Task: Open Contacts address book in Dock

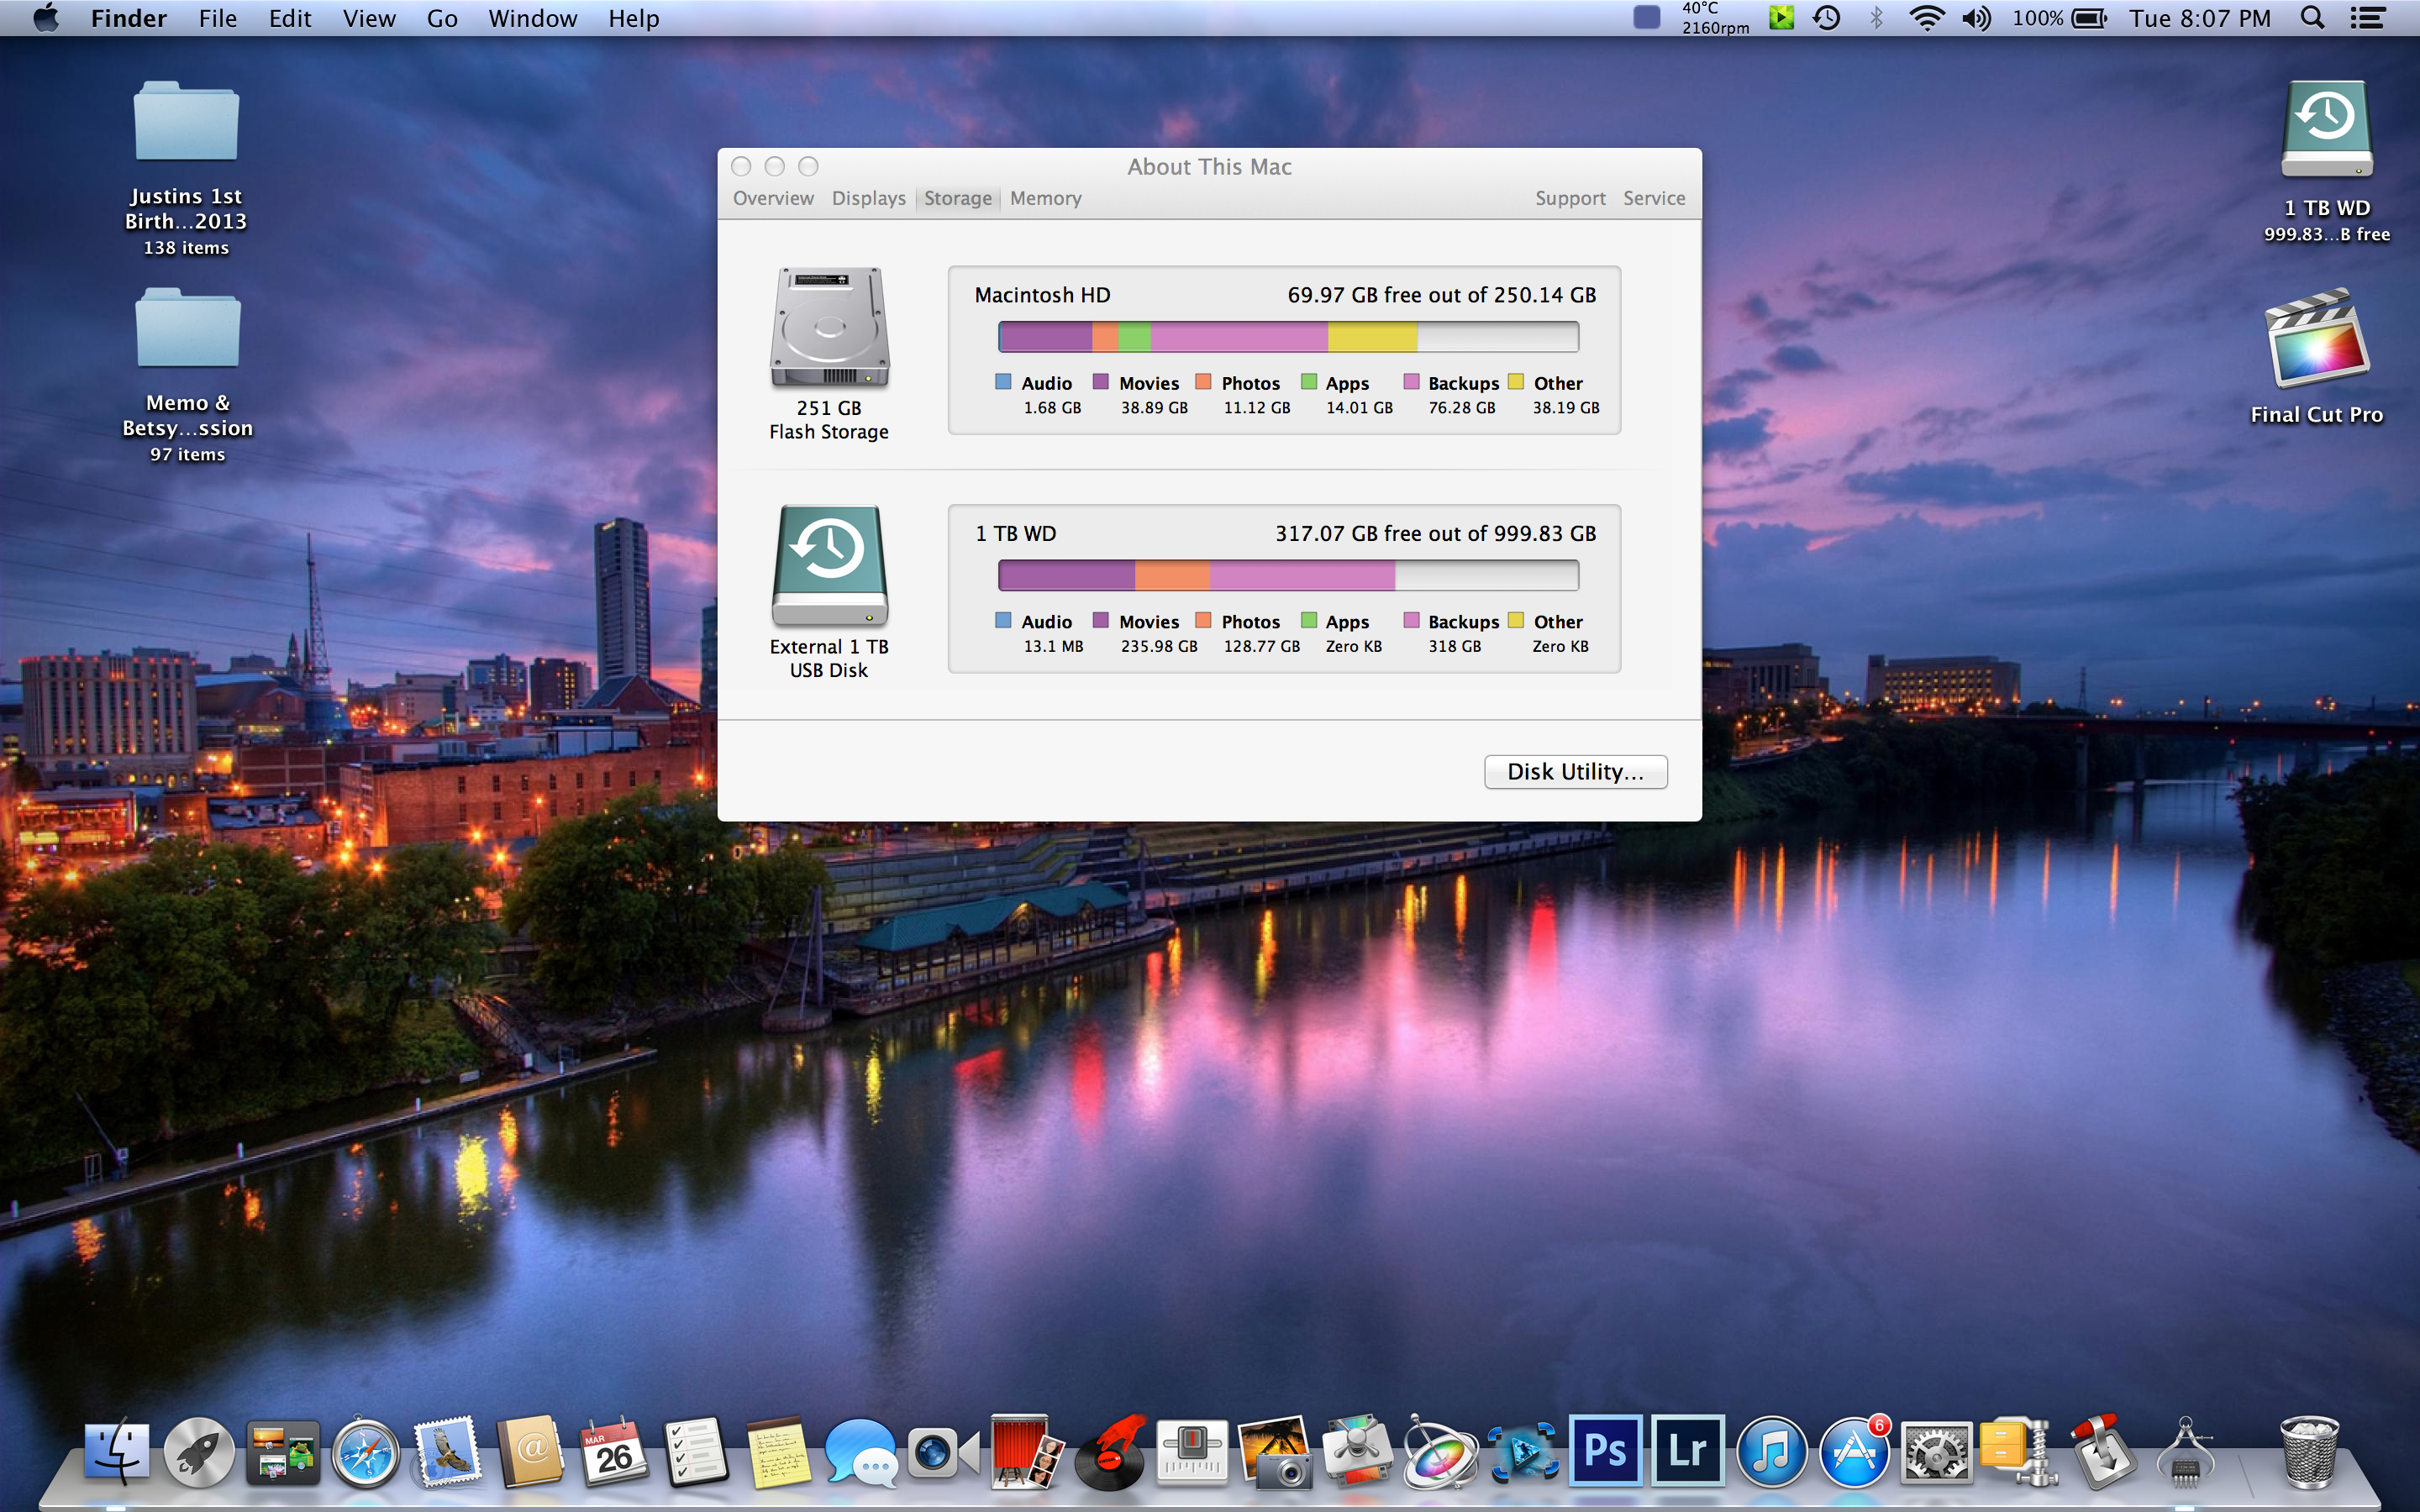Action: pos(531,1451)
